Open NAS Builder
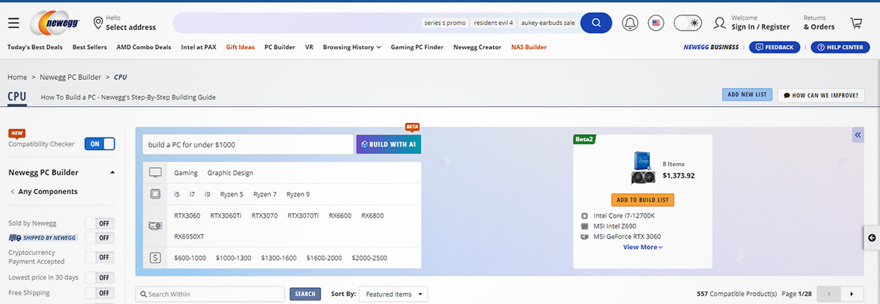880x304 pixels. (x=529, y=47)
